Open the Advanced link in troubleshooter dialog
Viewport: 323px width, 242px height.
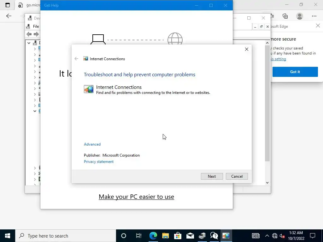click(x=92, y=144)
